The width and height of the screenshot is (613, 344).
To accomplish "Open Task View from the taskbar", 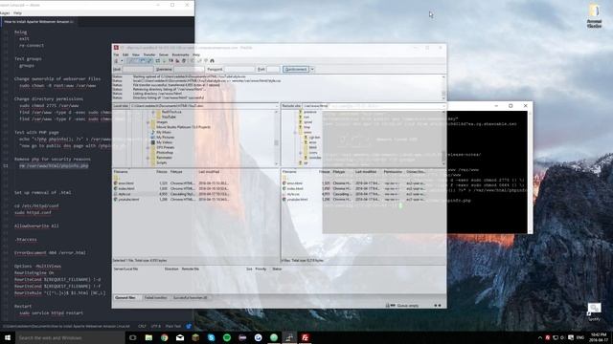I will click(x=132, y=337).
